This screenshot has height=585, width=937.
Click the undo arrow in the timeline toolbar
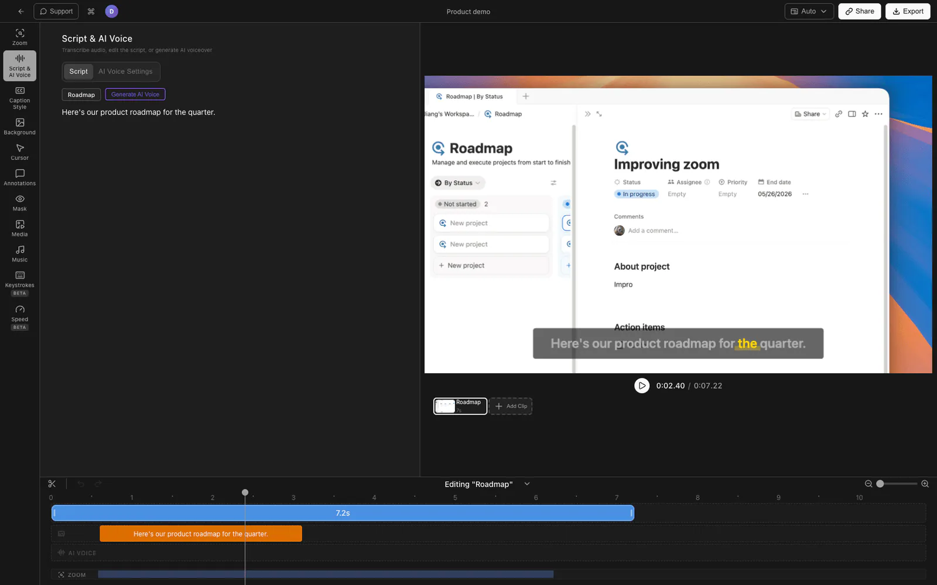coord(81,484)
